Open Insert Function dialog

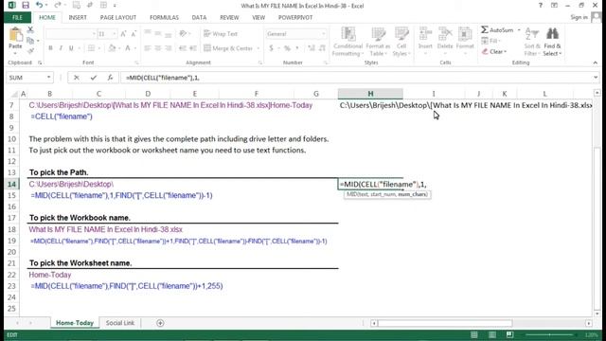pos(110,78)
